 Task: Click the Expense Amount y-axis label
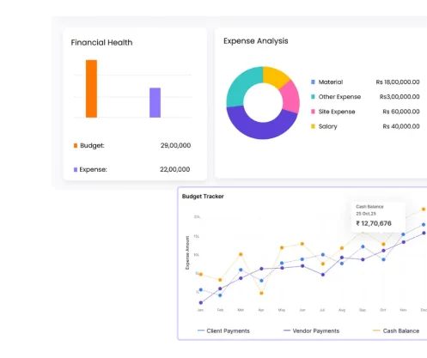187,252
